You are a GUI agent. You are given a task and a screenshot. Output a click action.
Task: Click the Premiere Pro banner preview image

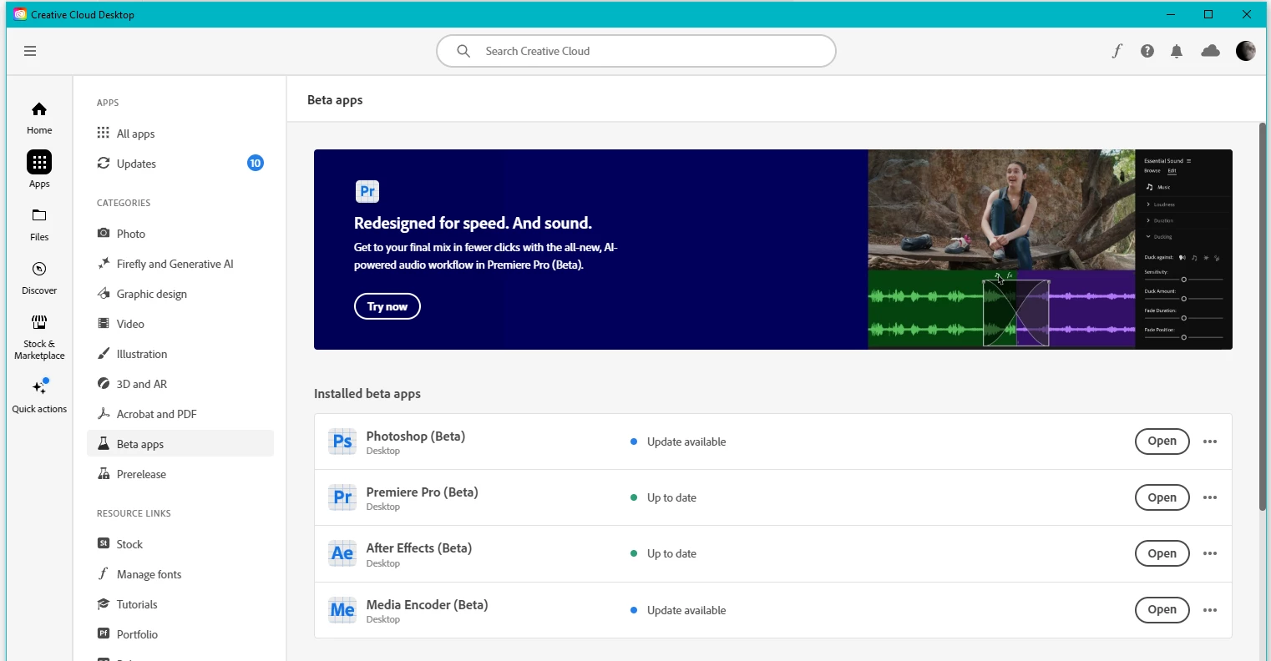click(x=1050, y=250)
